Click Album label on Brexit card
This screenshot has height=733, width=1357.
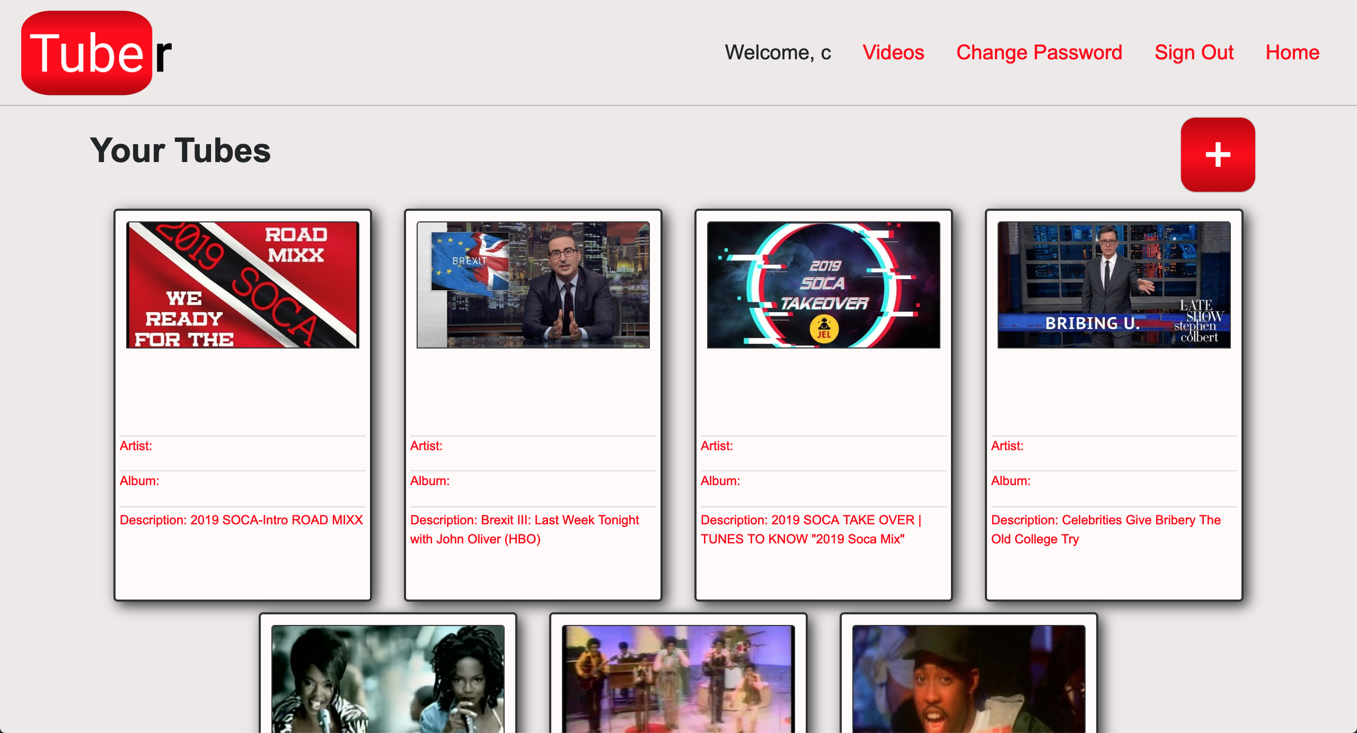430,481
